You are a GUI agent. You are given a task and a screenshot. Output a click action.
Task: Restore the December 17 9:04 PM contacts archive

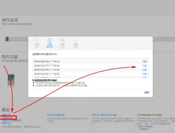[144, 66]
